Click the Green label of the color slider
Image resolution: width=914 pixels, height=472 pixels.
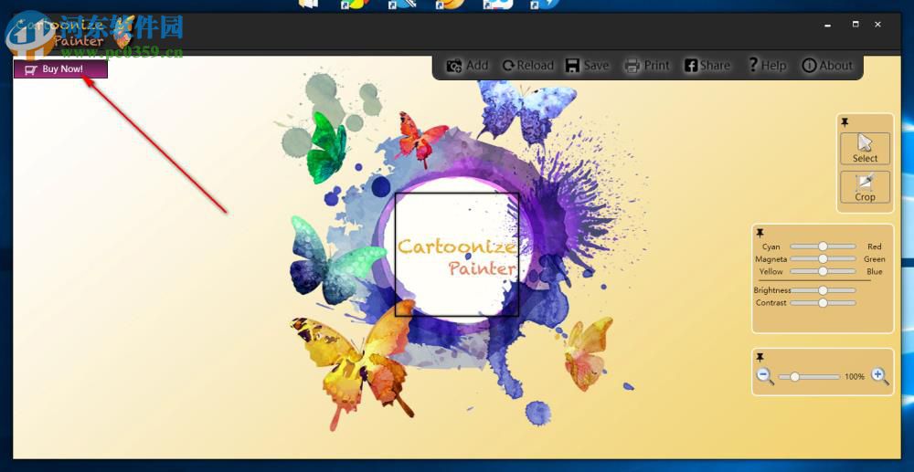875,259
